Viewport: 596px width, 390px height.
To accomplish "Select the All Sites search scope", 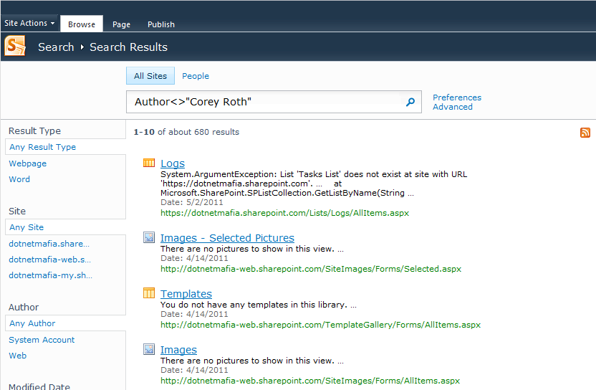I will pyautogui.click(x=150, y=76).
